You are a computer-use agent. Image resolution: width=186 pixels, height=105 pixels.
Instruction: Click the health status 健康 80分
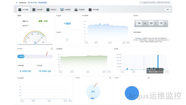pyautogui.click(x=43, y=21)
